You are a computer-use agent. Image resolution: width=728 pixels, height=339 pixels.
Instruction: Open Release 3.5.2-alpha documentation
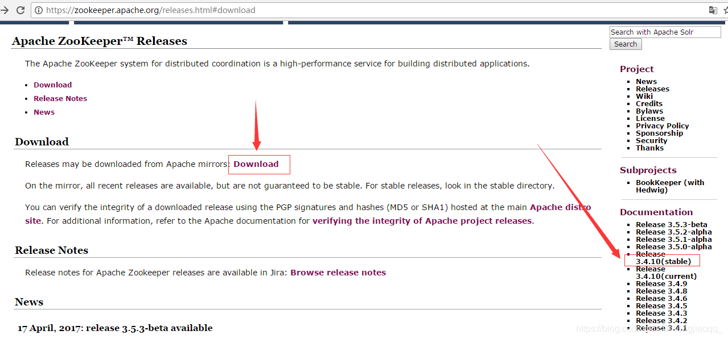tap(673, 232)
